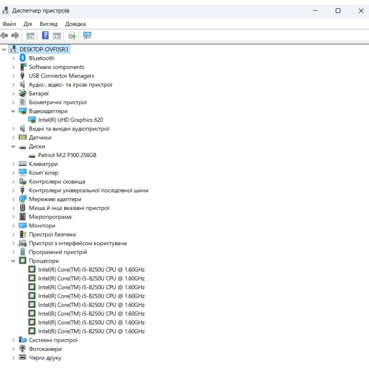
Task: Select the Системні пристрої category label
Action: point(53,340)
